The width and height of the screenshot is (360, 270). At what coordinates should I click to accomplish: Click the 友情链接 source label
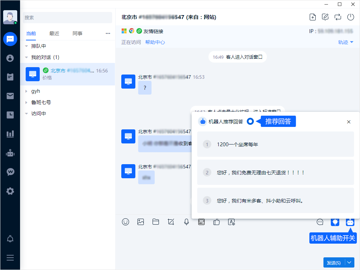153,31
